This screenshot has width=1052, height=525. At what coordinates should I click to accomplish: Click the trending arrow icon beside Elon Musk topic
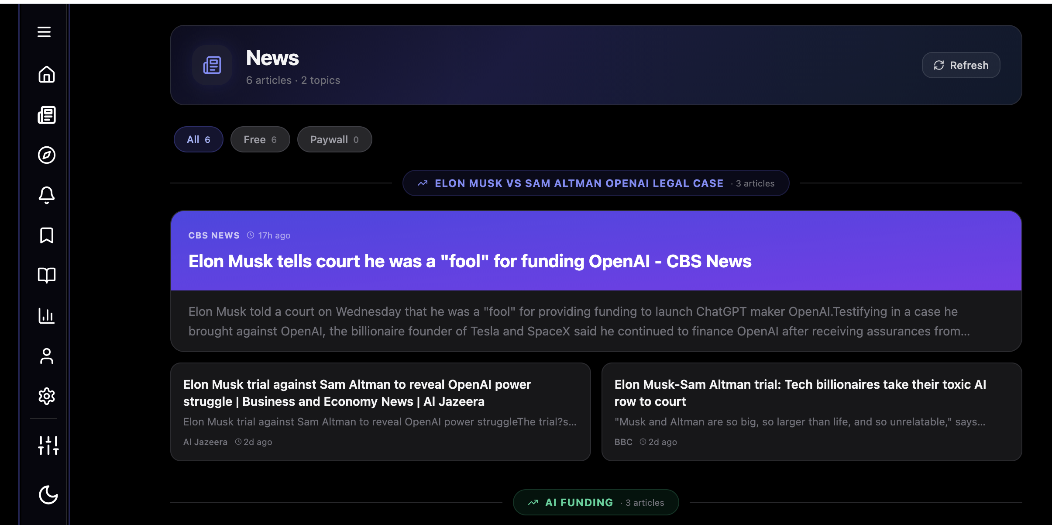click(x=423, y=183)
